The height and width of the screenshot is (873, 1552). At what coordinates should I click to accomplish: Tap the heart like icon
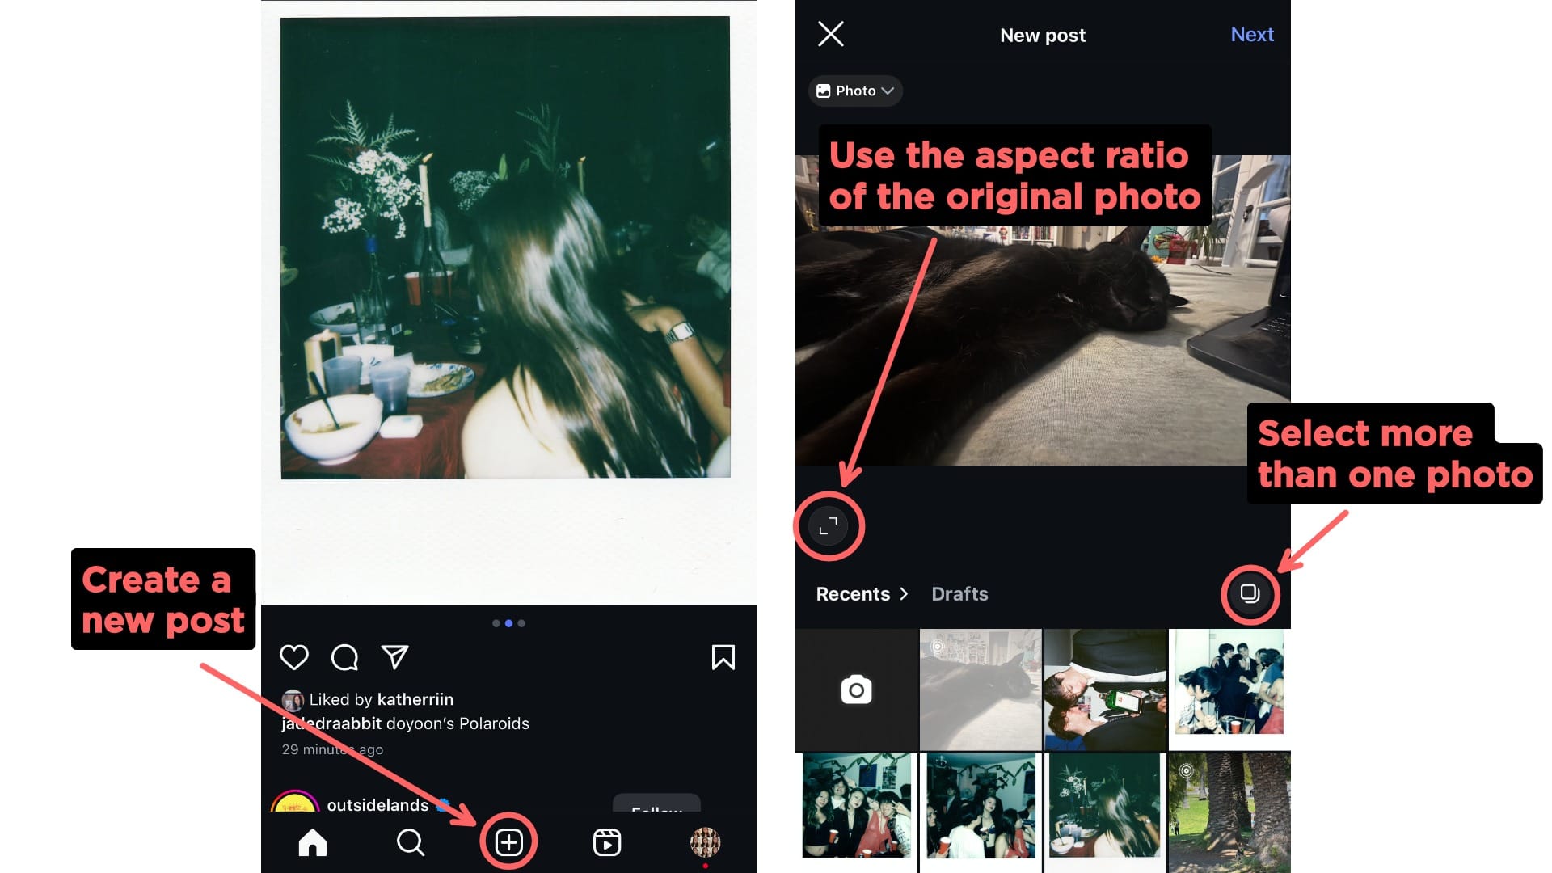coord(294,657)
